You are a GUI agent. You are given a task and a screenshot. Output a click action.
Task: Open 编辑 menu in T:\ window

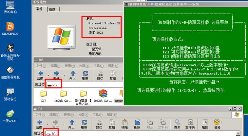pos(55,115)
